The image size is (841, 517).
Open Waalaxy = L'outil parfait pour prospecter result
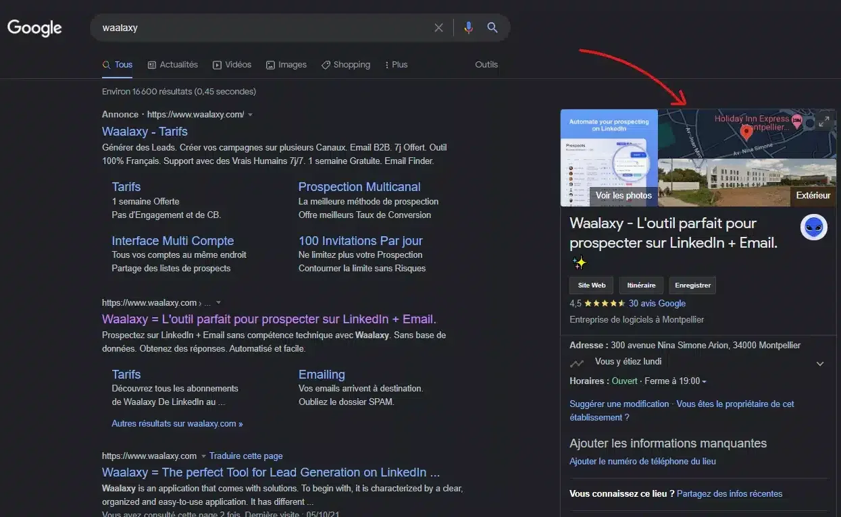(269, 319)
